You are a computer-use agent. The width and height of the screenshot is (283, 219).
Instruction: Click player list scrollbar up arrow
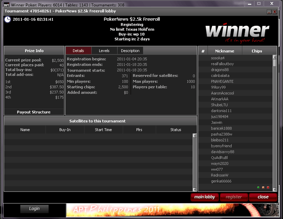[x=275, y=57]
